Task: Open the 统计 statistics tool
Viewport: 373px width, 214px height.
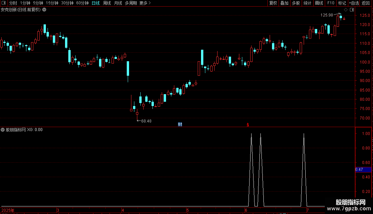Action: (x=307, y=3)
